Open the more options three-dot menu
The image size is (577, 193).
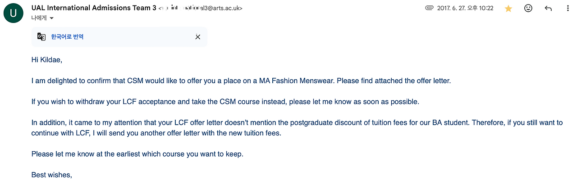tap(568, 8)
